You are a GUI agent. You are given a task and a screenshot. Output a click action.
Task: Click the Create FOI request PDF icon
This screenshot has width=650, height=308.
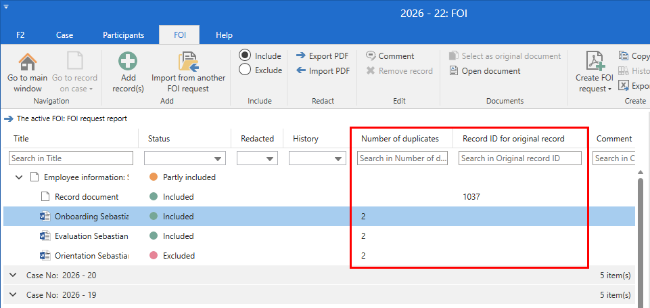coord(595,62)
